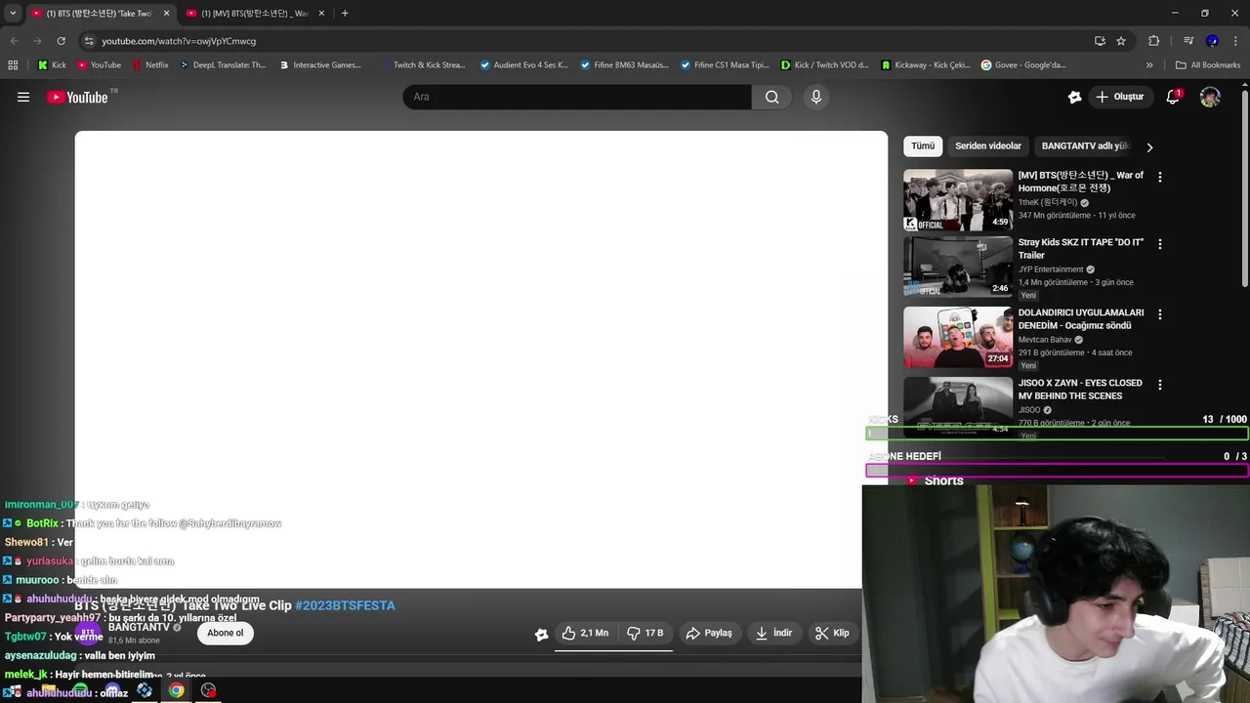The width and height of the screenshot is (1250, 703).
Task: Open the Mevcan Bahav channel name
Action: [x=1045, y=340]
